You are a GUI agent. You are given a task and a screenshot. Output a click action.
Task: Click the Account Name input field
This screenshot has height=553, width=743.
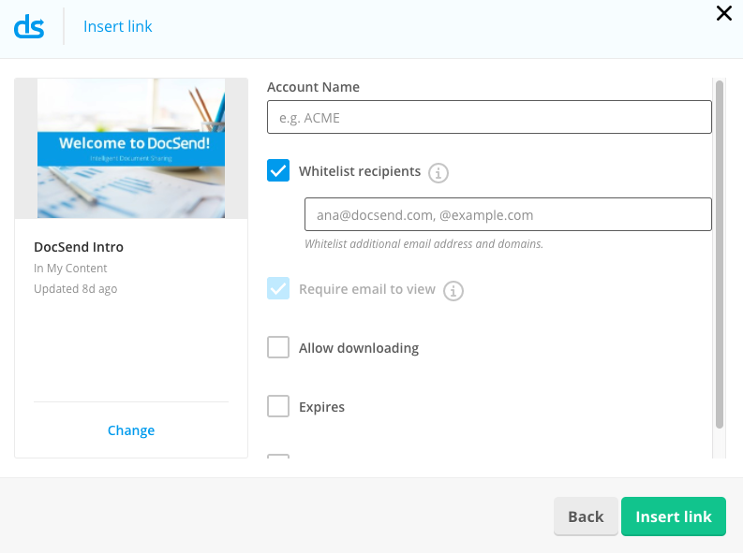pos(489,117)
